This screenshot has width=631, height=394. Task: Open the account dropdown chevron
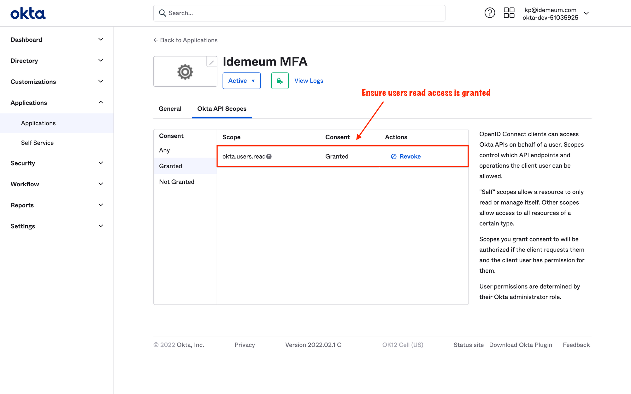(586, 13)
